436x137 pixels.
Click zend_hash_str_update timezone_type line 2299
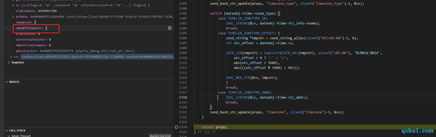[287, 4]
